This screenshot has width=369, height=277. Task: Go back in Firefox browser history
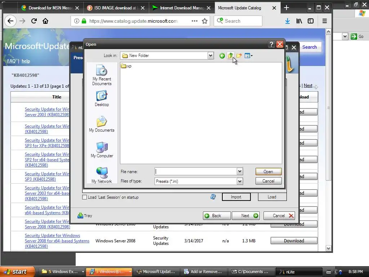[x=10, y=21]
